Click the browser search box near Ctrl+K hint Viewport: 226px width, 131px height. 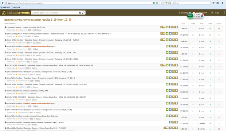point(187,3)
